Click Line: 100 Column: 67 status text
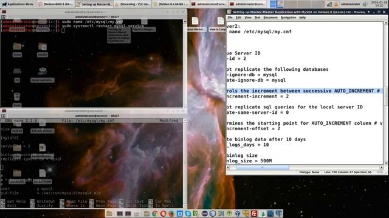 (348, 172)
